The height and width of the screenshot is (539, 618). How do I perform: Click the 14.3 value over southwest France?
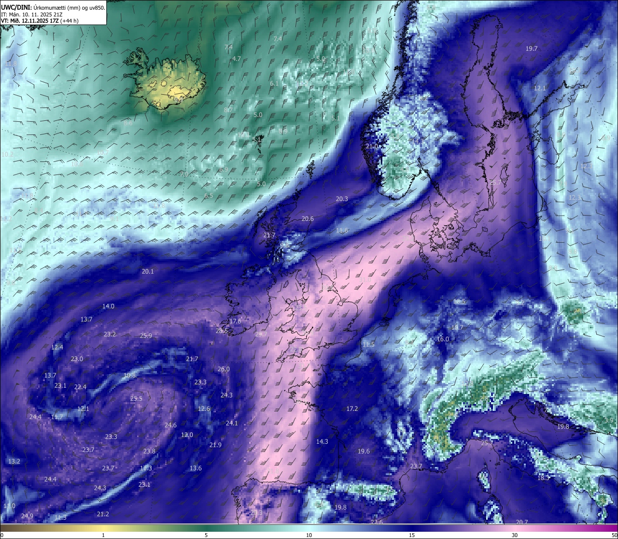point(322,441)
